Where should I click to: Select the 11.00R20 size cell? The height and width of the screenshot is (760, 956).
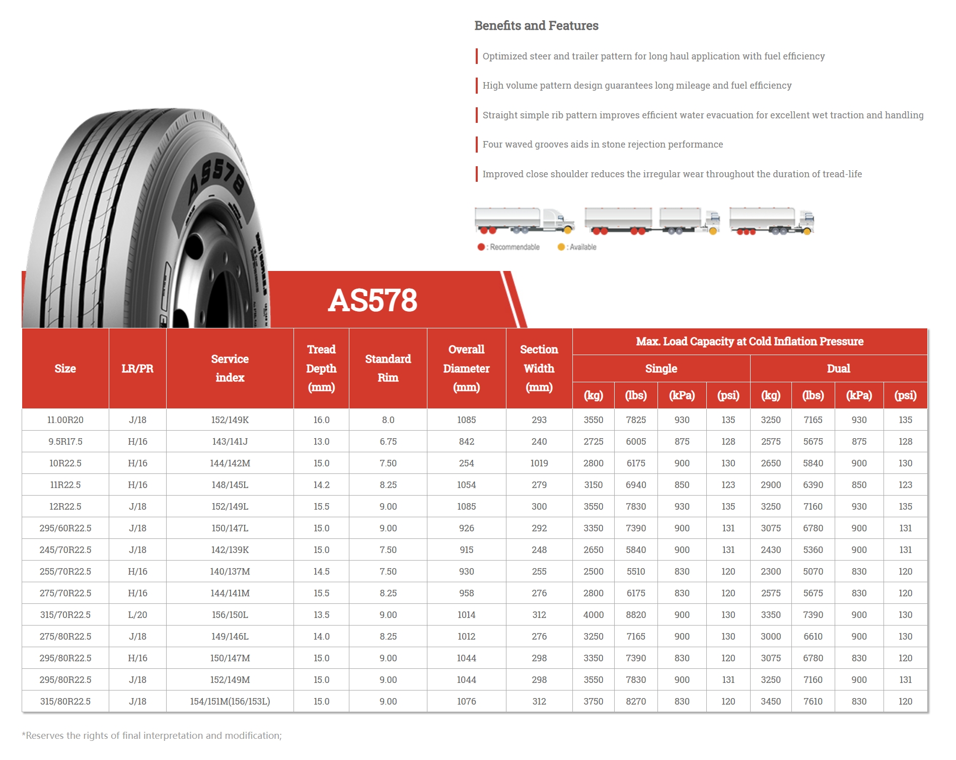[65, 420]
